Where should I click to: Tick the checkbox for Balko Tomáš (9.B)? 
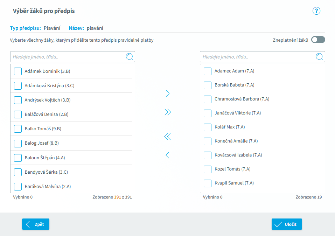click(18, 129)
